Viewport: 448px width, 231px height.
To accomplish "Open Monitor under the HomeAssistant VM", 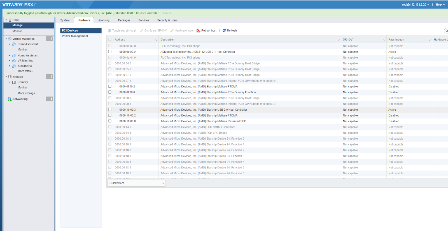I will [x=22, y=49].
